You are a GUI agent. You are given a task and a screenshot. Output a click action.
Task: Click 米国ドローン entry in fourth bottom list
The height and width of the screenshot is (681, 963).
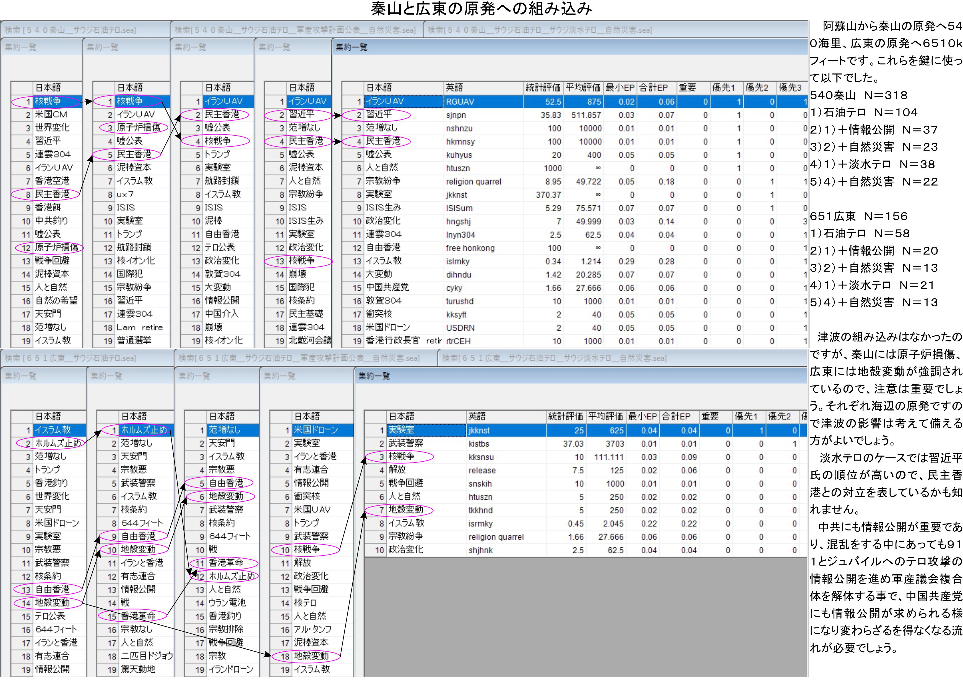coord(316,430)
